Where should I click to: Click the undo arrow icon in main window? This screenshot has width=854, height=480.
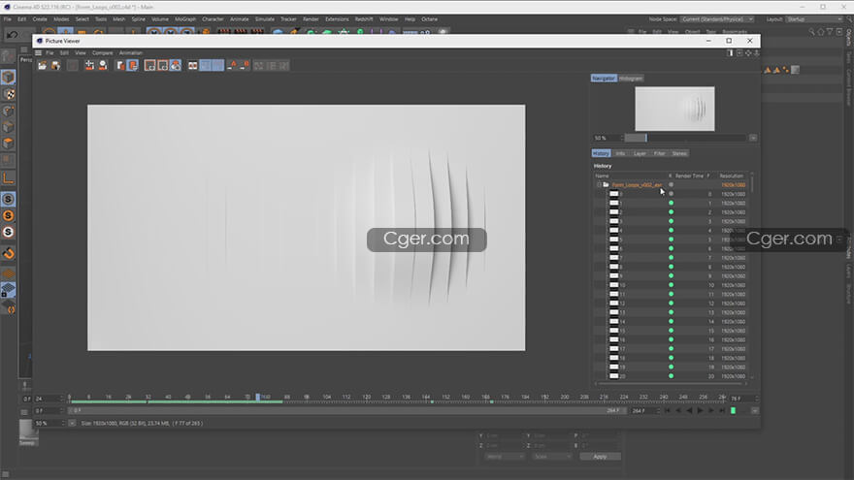(12, 34)
